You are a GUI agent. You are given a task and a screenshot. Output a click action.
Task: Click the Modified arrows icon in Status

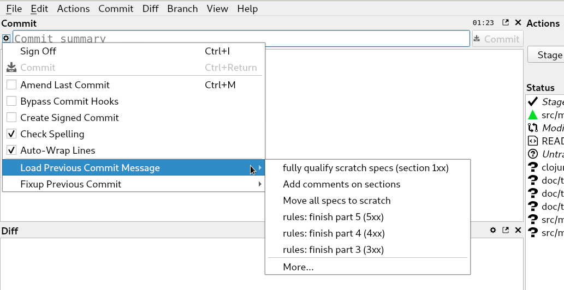(533, 128)
